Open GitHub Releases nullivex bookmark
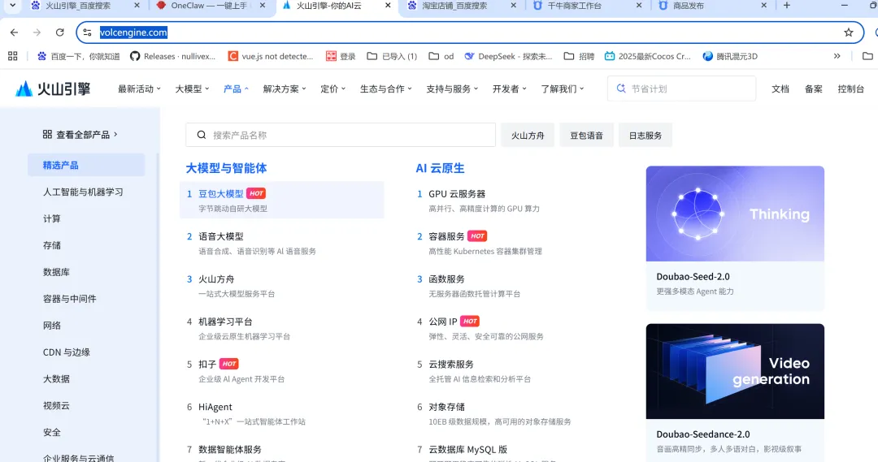878x462 pixels. click(x=172, y=57)
